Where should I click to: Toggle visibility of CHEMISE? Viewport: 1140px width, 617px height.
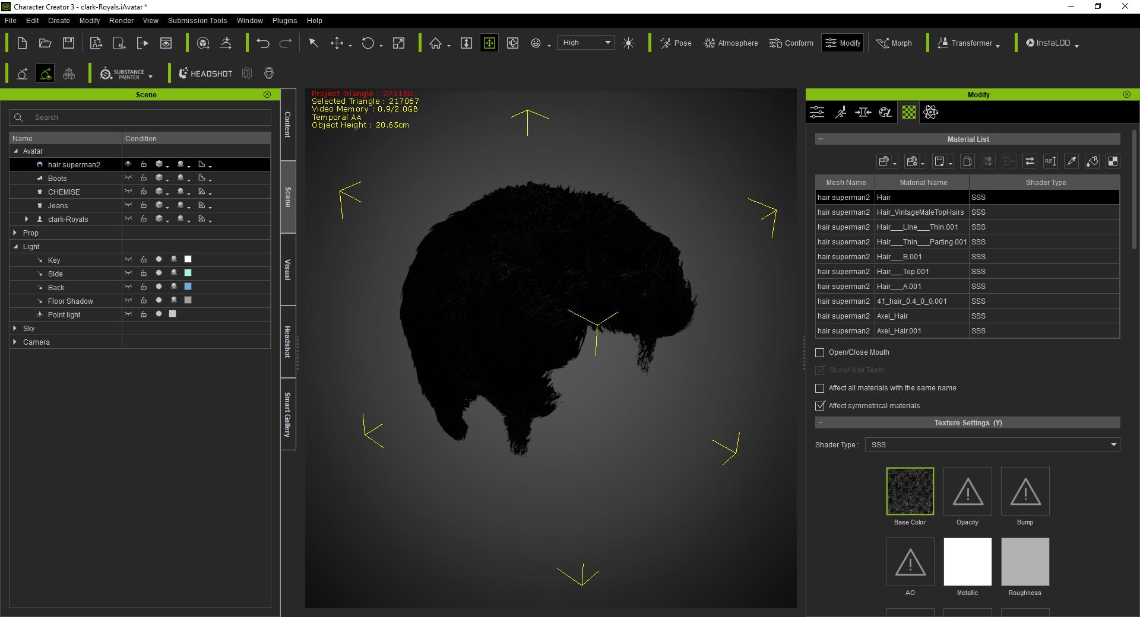point(128,192)
